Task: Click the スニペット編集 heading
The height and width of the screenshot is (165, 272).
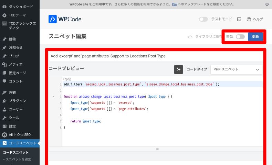Action: coord(67,36)
